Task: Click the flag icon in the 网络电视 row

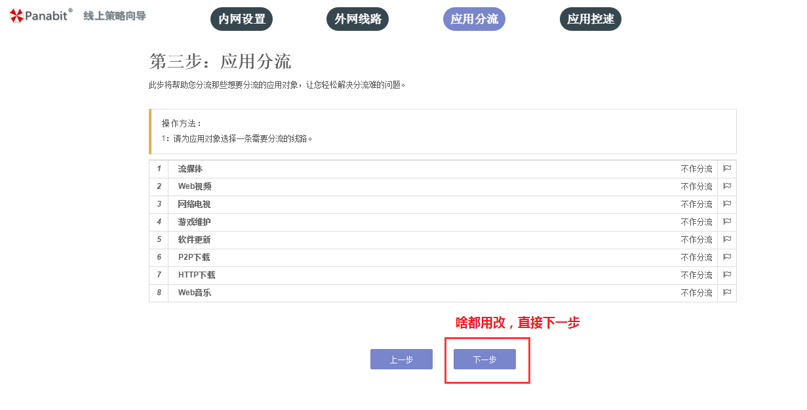Action: [x=726, y=204]
